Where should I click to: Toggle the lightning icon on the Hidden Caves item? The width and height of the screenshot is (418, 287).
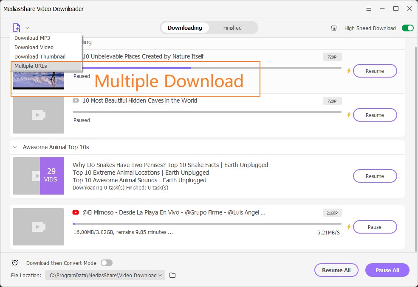tap(348, 115)
